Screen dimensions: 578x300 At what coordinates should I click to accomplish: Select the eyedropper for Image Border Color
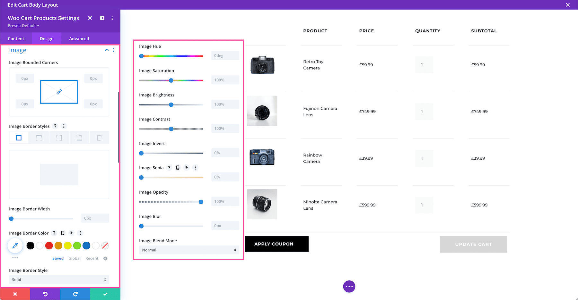point(15,246)
